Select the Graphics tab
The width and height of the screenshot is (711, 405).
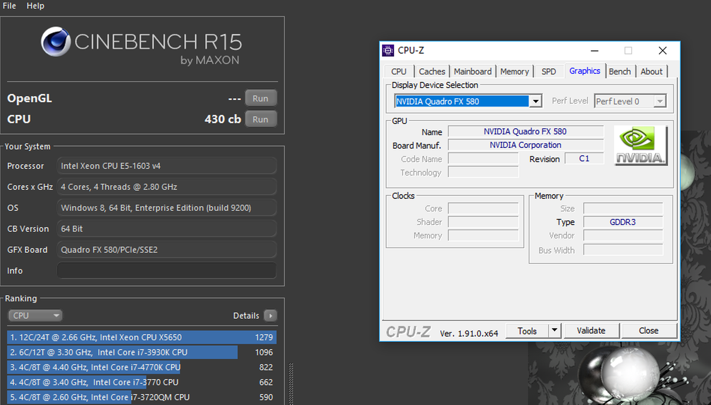click(585, 71)
